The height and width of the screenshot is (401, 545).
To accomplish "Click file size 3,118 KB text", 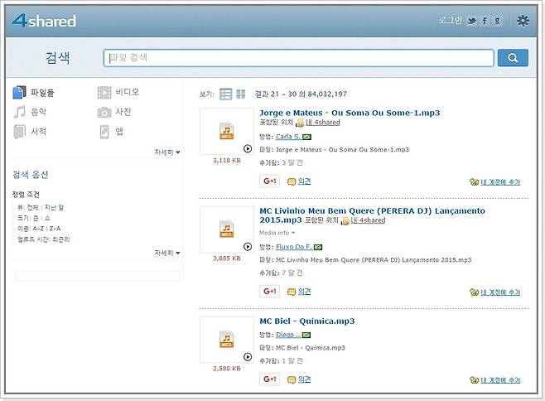I will click(227, 161).
